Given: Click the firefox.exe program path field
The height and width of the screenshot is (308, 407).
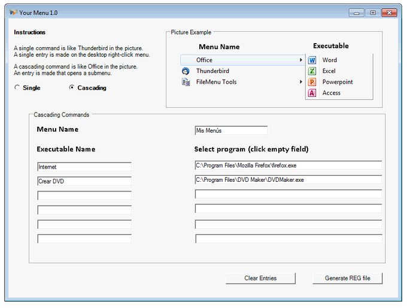Looking at the screenshot, I should (x=288, y=166).
